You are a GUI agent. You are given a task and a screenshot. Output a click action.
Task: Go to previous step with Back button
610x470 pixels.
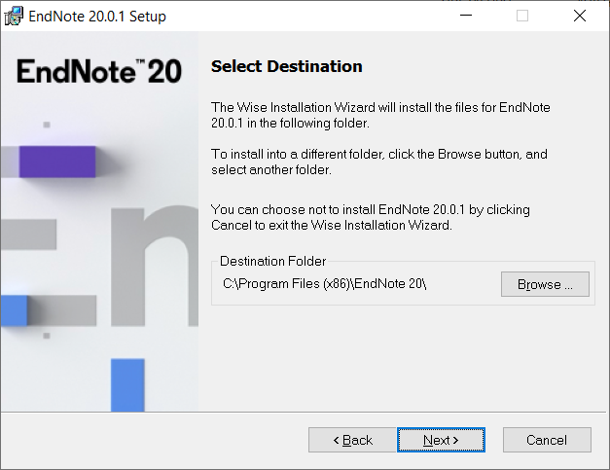coord(352,440)
